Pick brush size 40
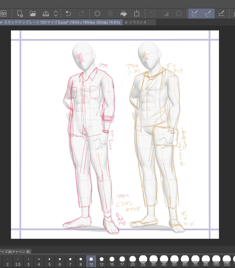235x268 pixels. (164, 261)
